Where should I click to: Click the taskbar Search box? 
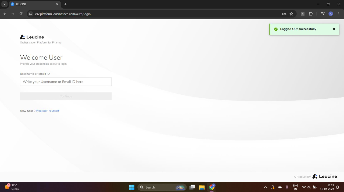(x=162, y=187)
